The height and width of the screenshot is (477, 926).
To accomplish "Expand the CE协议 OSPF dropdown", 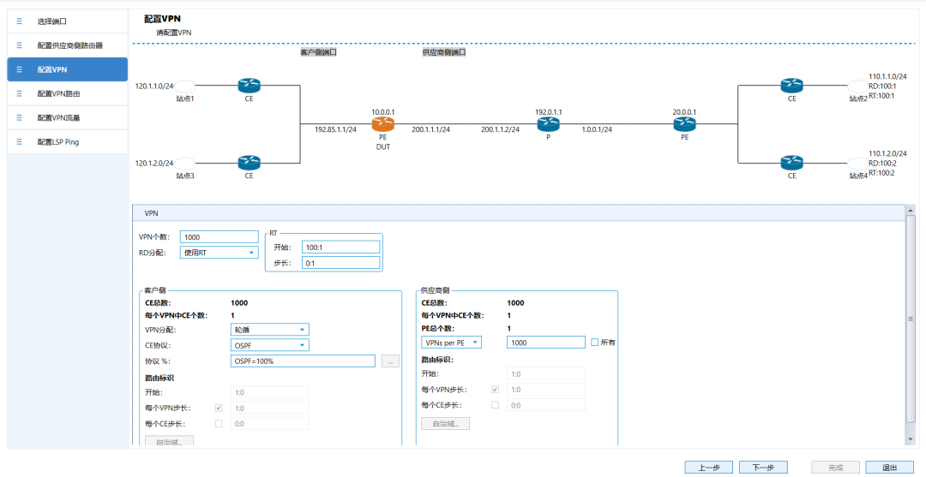I will click(270, 345).
